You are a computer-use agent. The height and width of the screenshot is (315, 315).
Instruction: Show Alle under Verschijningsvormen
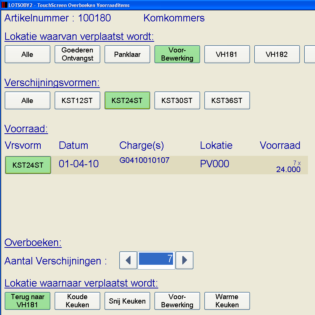27,100
